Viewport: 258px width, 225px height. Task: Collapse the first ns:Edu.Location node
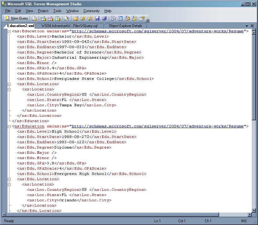point(9,84)
